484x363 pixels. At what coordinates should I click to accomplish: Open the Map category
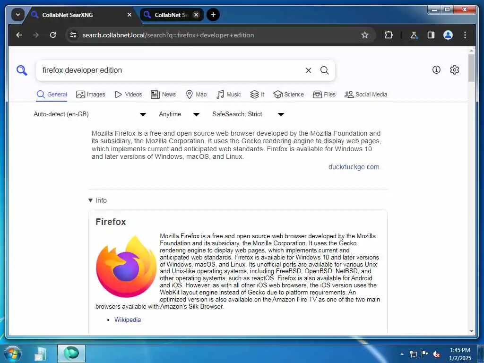click(x=196, y=95)
